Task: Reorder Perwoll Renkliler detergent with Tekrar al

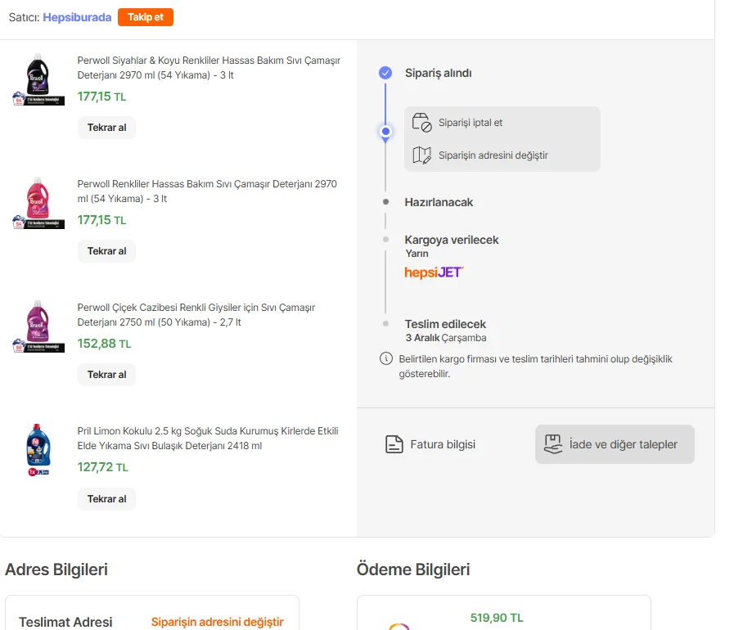Action: pyautogui.click(x=106, y=251)
